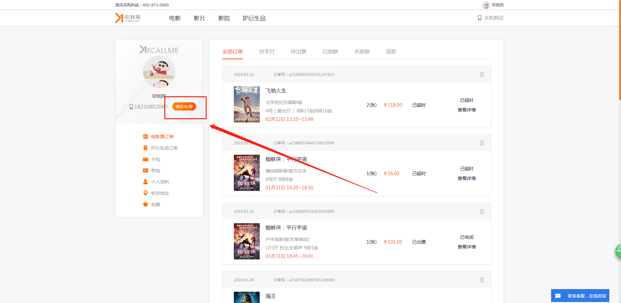Open the 影院 navigation menu
Viewport: 621px width, 303px height.
pyautogui.click(x=224, y=18)
